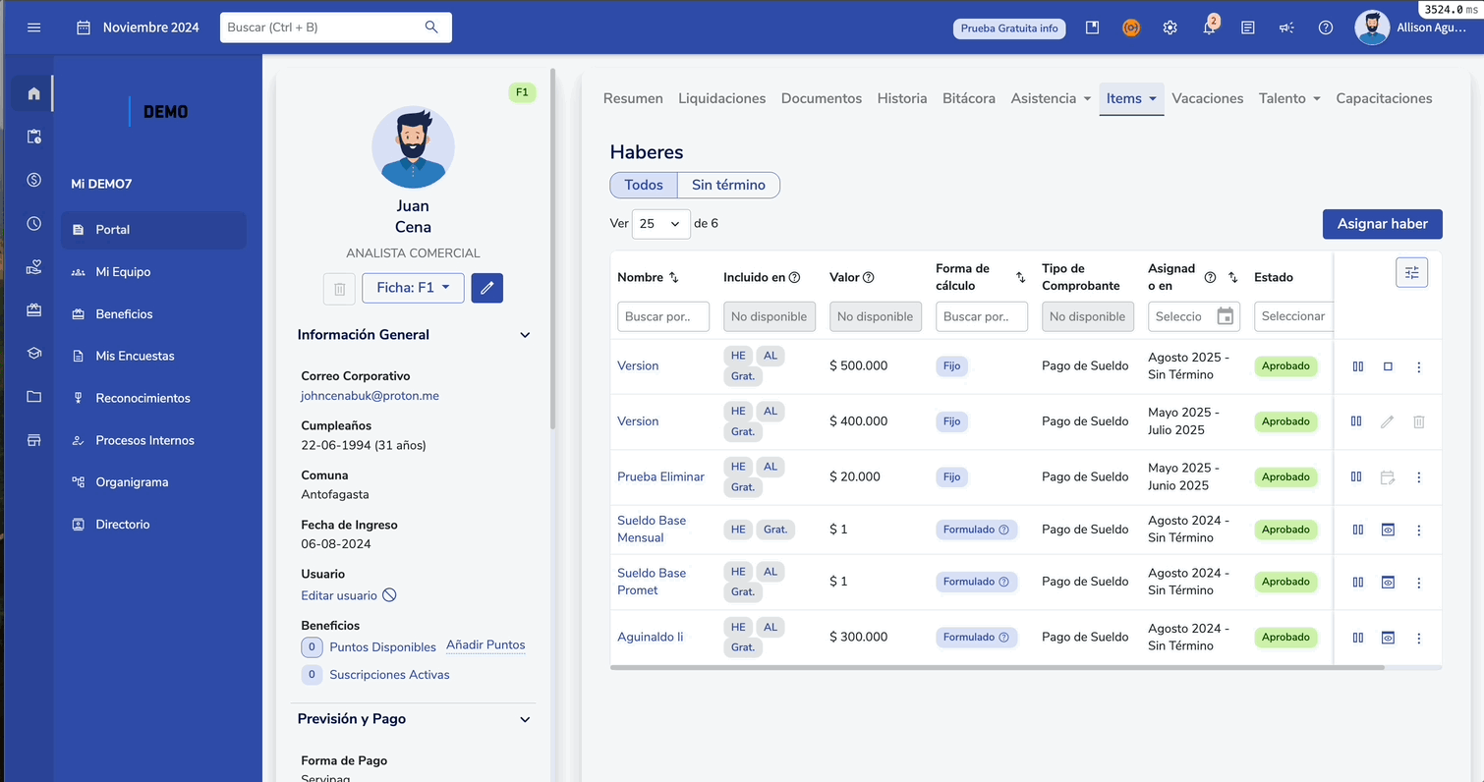1484x782 pixels.
Task: Open three-dot menu for Prueba Eliminar row
Action: (x=1418, y=477)
